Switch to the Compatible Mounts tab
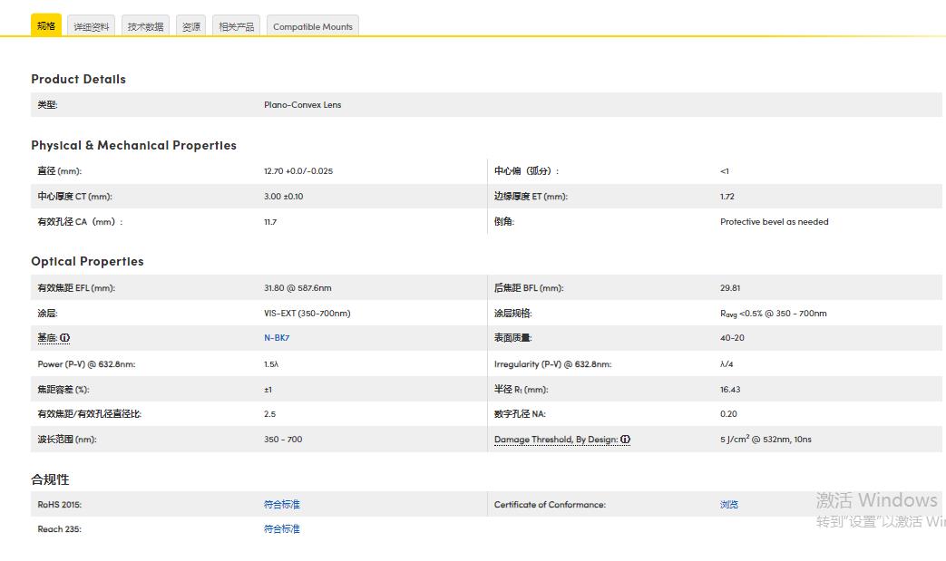This screenshot has width=946, height=561. (313, 27)
